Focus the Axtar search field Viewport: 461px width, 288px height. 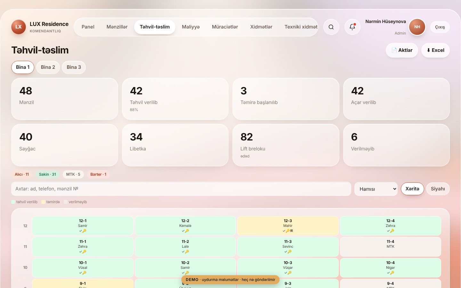click(x=181, y=189)
